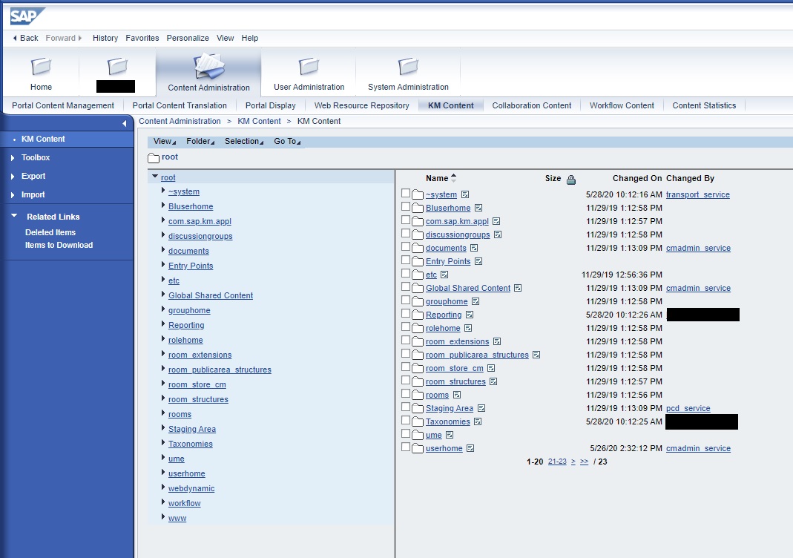Expand Toolbox section in sidebar
This screenshot has height=558, width=793.
[x=13, y=158]
